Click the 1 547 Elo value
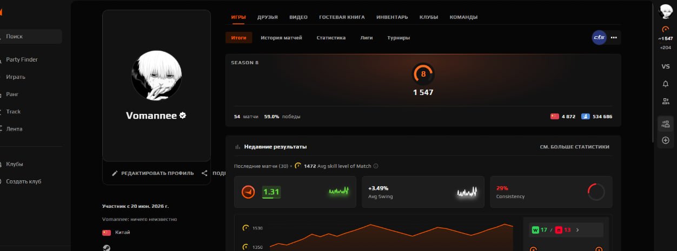The image size is (677, 251). coord(423,92)
